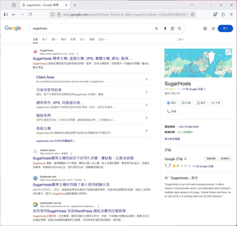This screenshot has height=226, width=237.
Task: Open the SugarHosts 糖果主機 main result title
Action: click(x=83, y=58)
